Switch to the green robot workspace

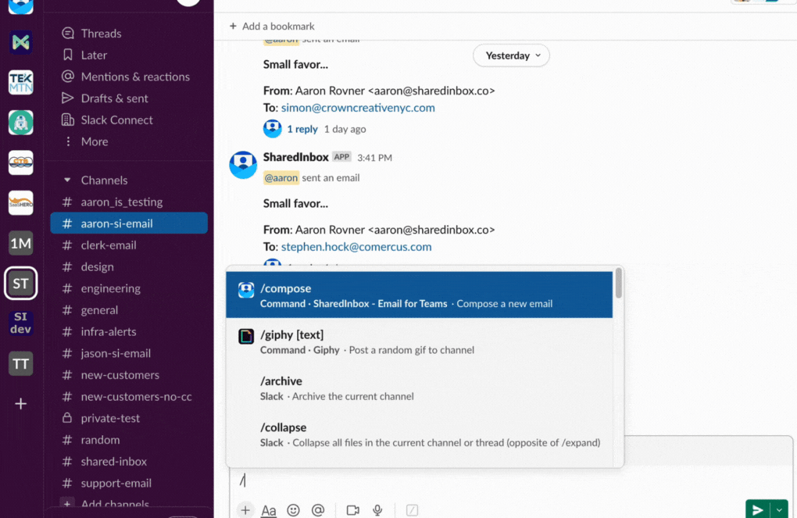(x=21, y=123)
